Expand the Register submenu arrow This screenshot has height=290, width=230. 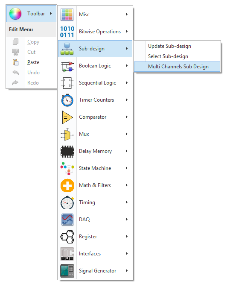[x=127, y=237]
